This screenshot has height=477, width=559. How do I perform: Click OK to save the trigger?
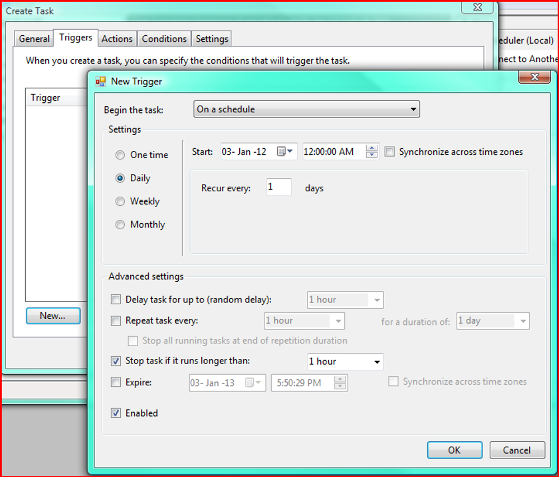point(454,450)
